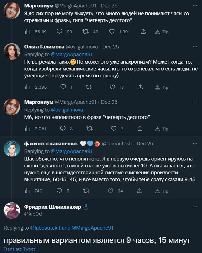
Task: Open the фахитос с халапеньо profile picture
Action: coord(12,149)
